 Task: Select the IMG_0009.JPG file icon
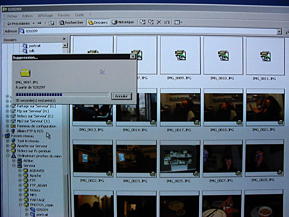[180, 55]
